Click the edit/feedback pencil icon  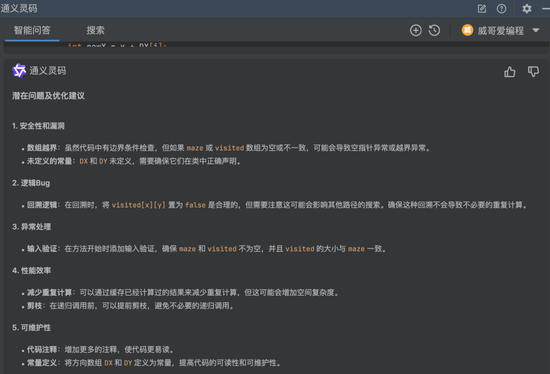coord(482,9)
